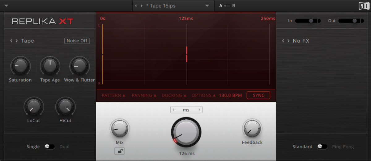Select previous delay mode before Tape
Viewport: 371px width, 161px height.
pos(11,41)
